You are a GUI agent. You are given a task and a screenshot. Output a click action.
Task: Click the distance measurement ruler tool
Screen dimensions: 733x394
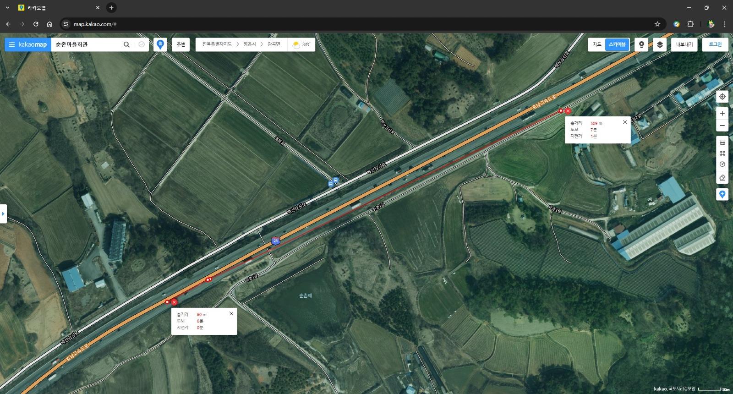tap(722, 142)
